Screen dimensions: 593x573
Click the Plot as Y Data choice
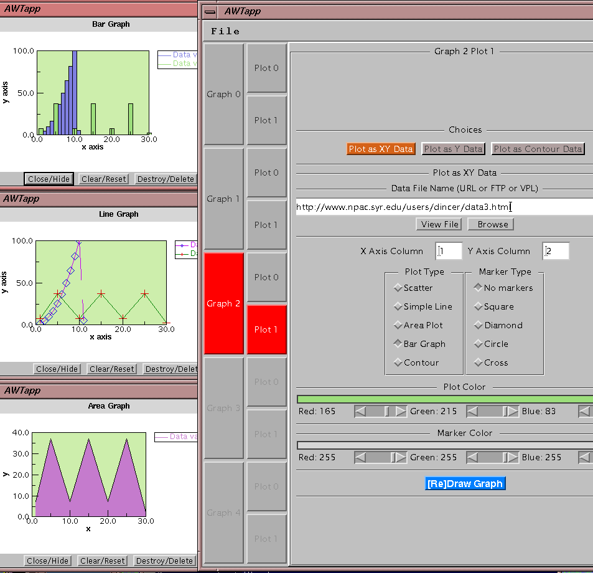tap(453, 149)
